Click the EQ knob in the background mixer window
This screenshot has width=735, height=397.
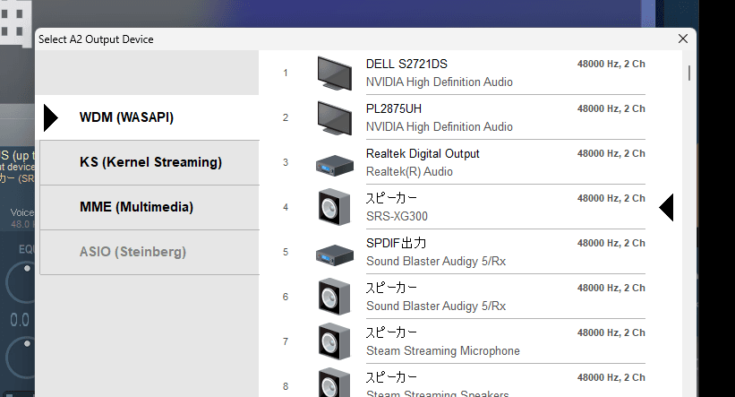(20, 282)
